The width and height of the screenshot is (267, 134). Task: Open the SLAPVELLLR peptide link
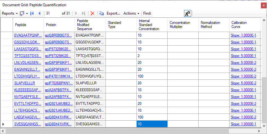pyautogui.click(x=24, y=83)
